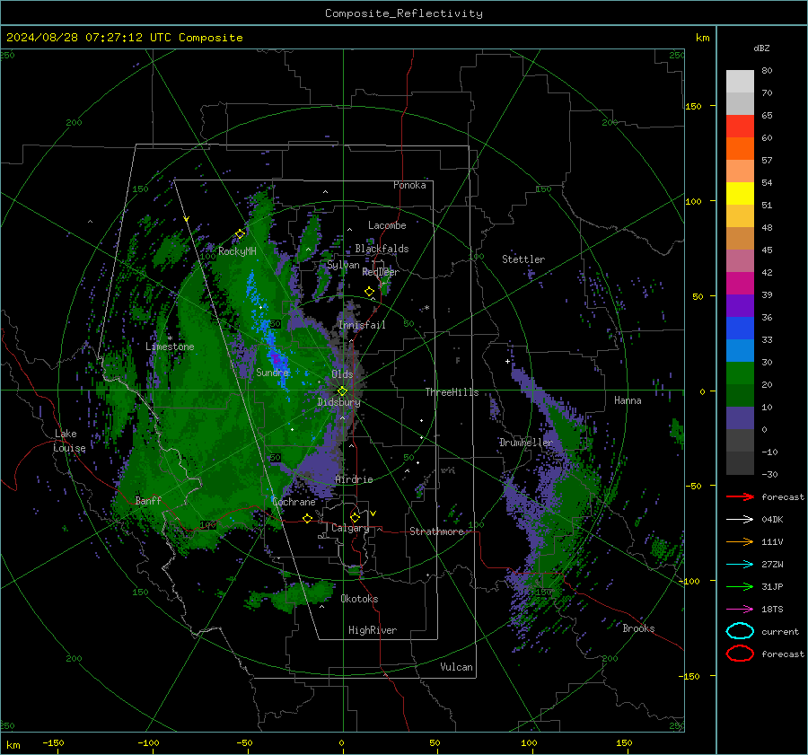Click the white 04DK arrow icon

pyautogui.click(x=740, y=520)
